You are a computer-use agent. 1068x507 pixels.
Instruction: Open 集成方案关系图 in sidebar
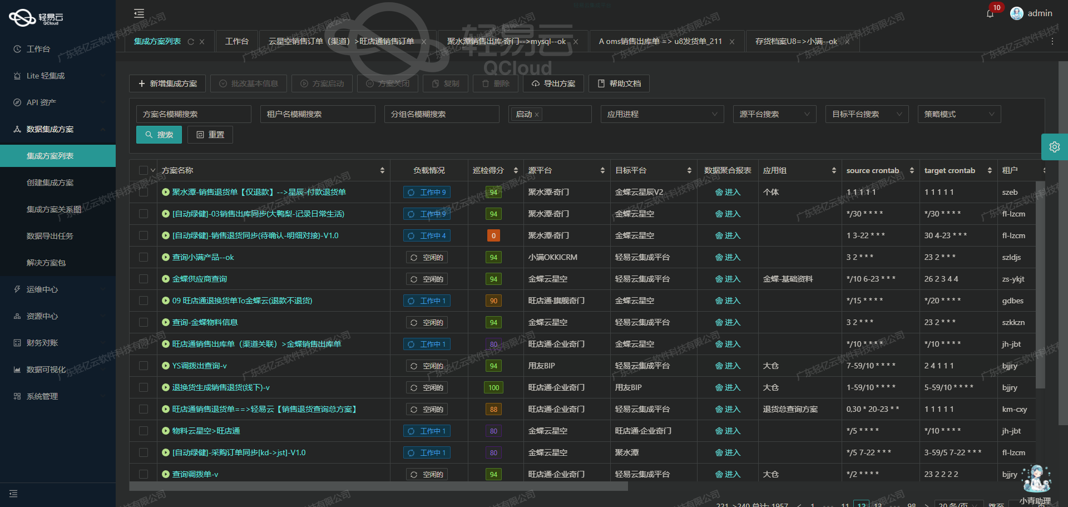point(58,209)
